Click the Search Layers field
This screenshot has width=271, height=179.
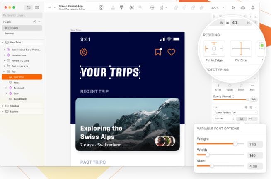click(22, 15)
